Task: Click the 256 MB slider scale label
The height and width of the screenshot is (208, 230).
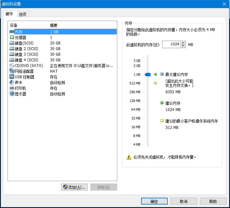Action: 135,92
